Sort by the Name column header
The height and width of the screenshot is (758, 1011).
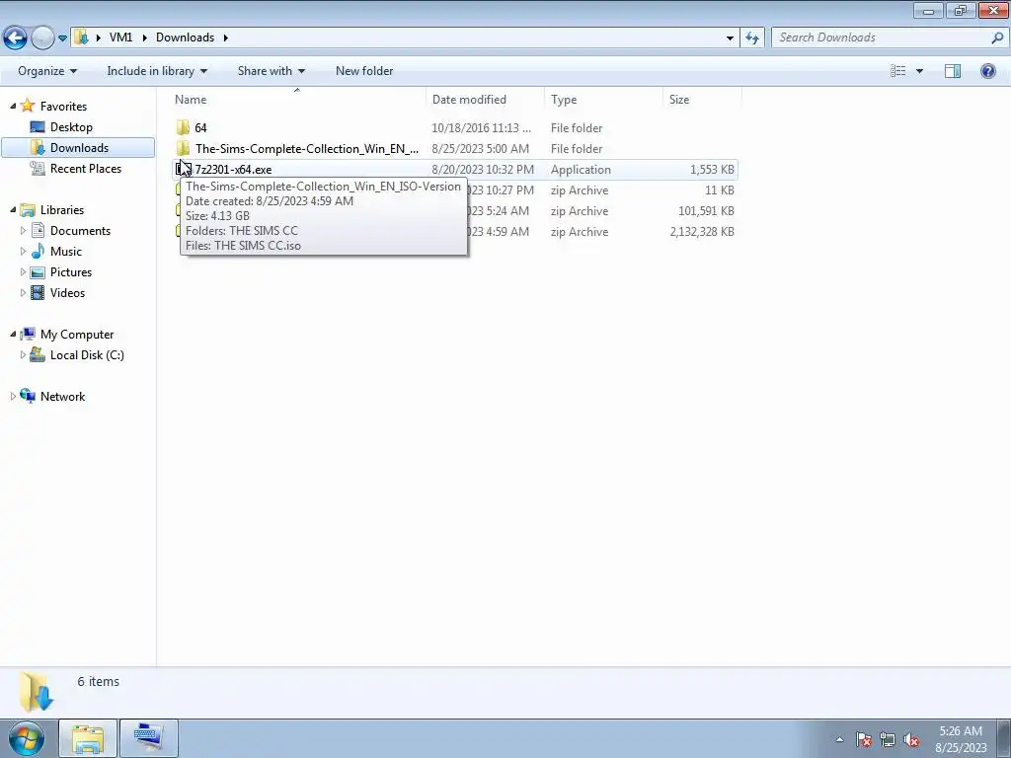(x=297, y=100)
